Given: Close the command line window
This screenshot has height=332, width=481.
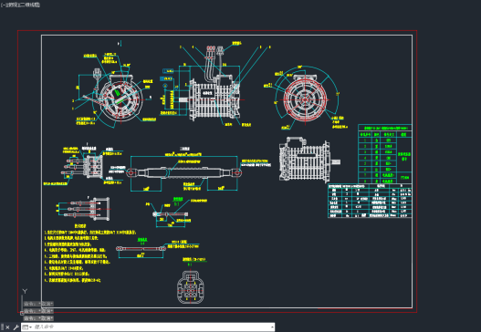Looking at the screenshot, I should [x=7, y=327].
